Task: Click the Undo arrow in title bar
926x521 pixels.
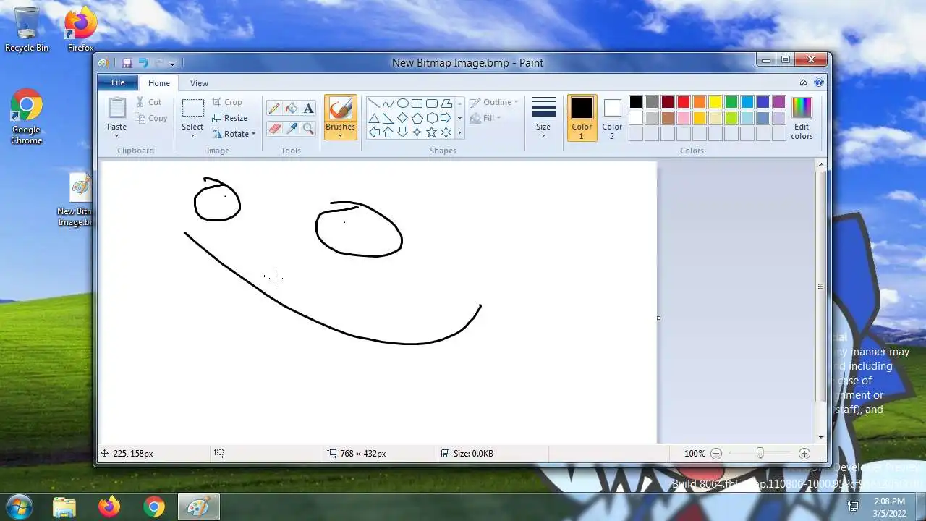Action: pyautogui.click(x=143, y=63)
